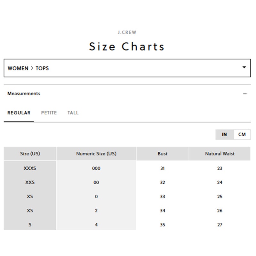Image resolution: width=256 pixels, height=256 pixels.
Task: Click the chevron between Women and Tops
Action: point(32,68)
